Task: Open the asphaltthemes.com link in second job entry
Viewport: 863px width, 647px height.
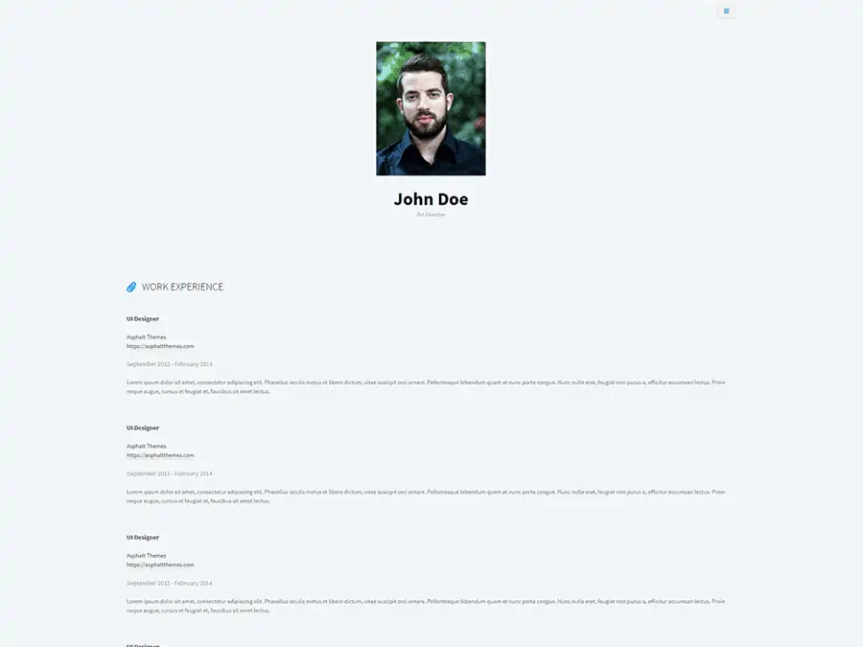Action: pyautogui.click(x=160, y=455)
